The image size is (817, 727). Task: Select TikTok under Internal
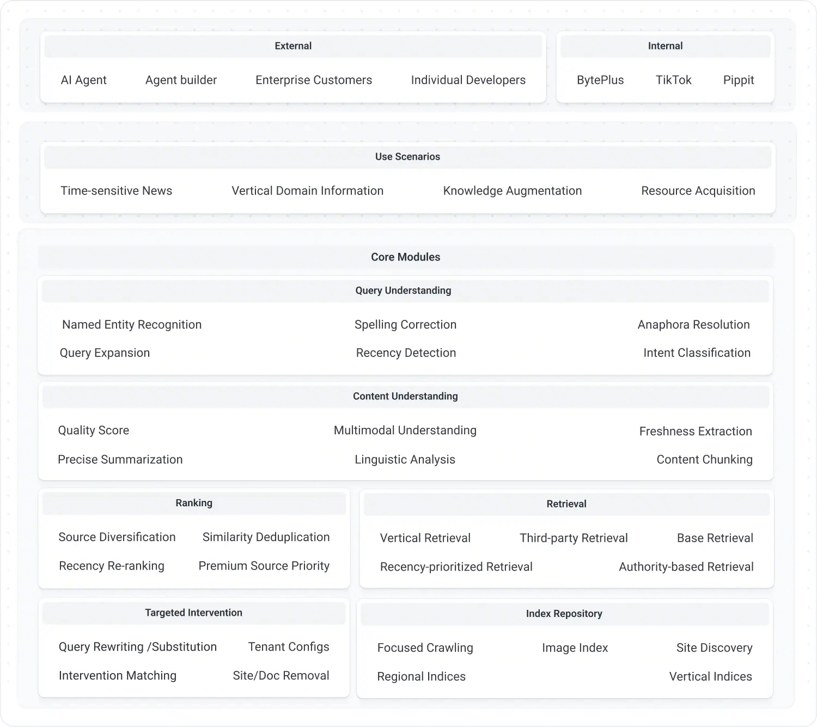click(x=674, y=80)
